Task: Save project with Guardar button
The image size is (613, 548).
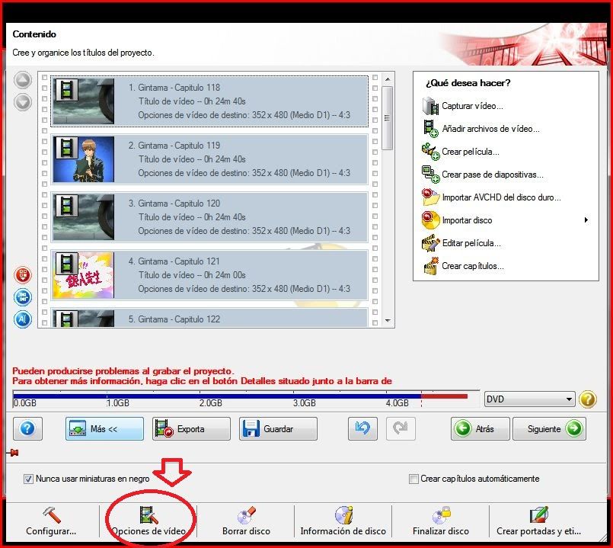Action: point(278,428)
